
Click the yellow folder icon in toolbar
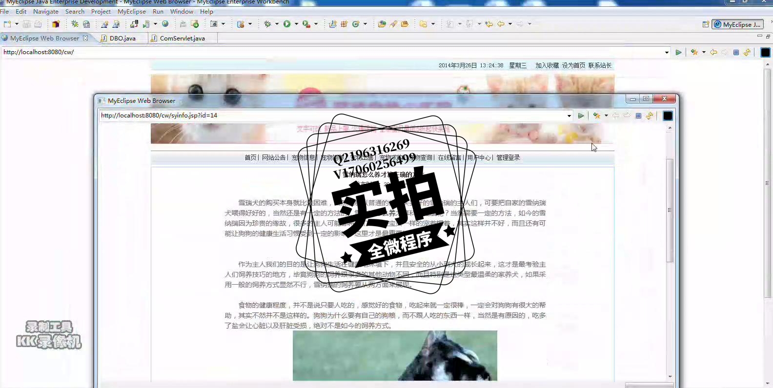[x=424, y=24]
